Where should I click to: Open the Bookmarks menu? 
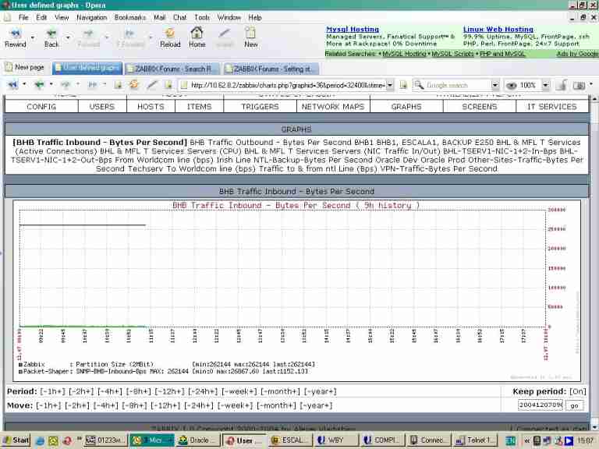tap(129, 17)
